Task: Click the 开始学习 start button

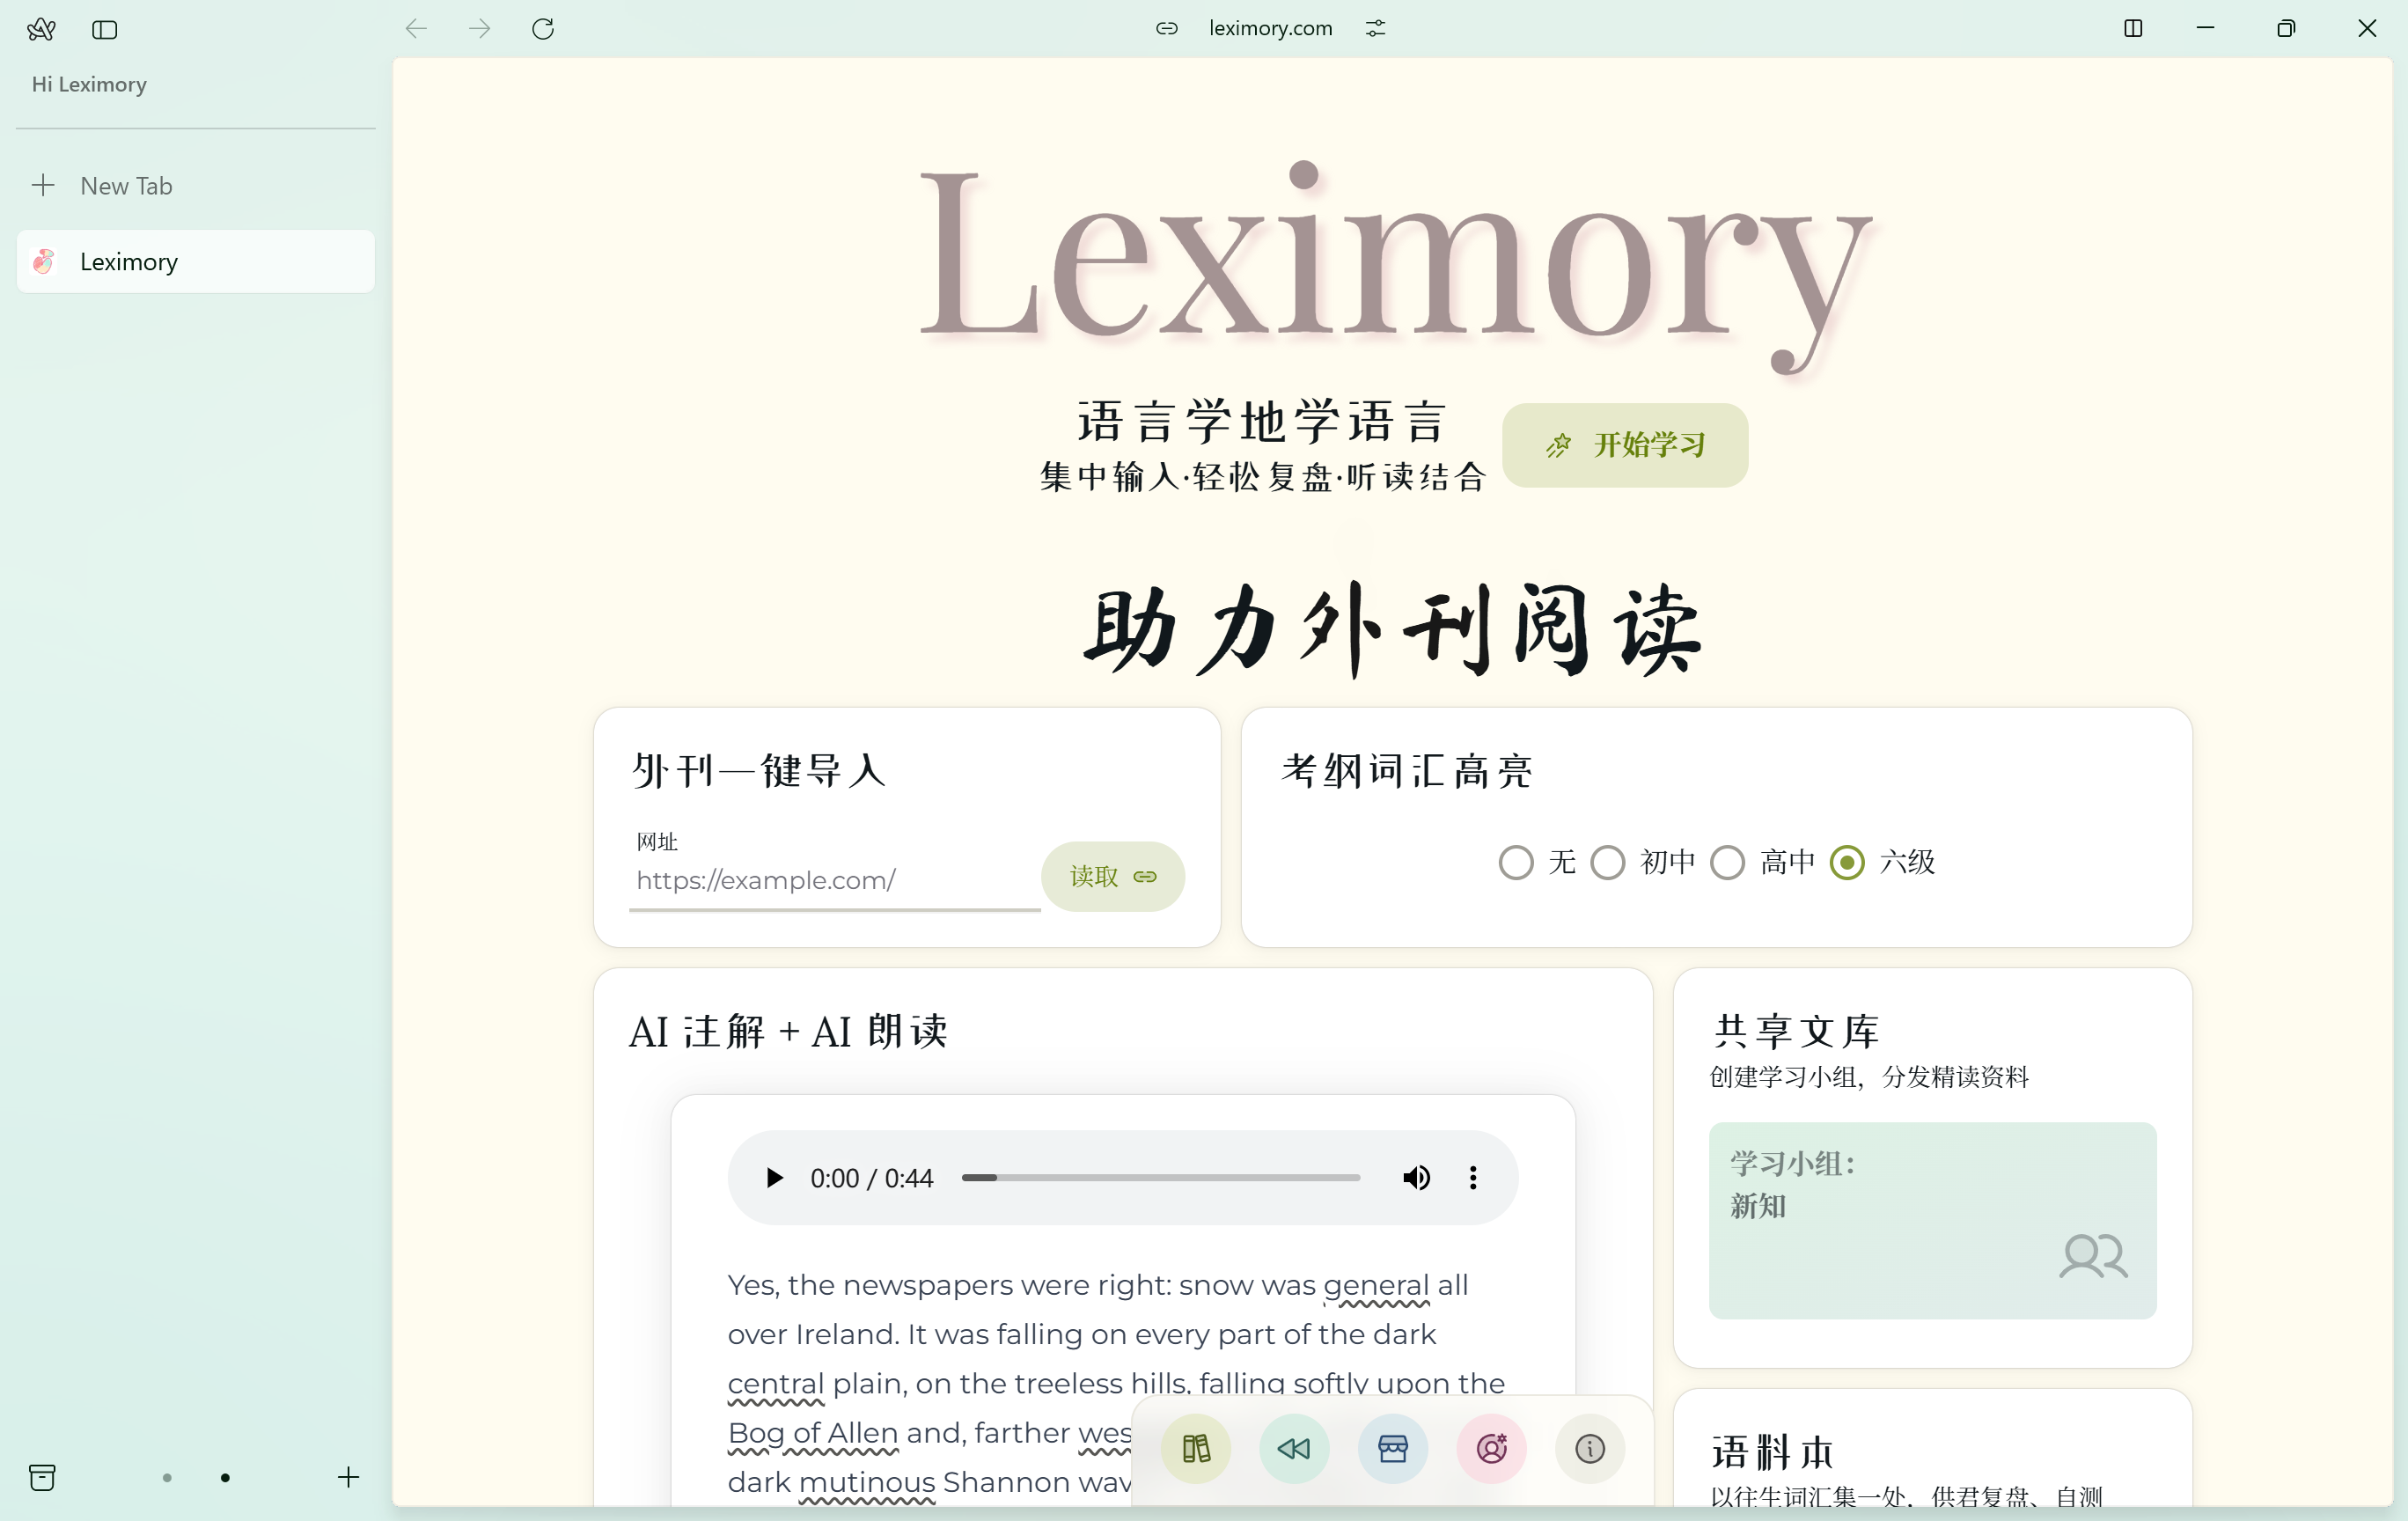Action: (x=1625, y=445)
